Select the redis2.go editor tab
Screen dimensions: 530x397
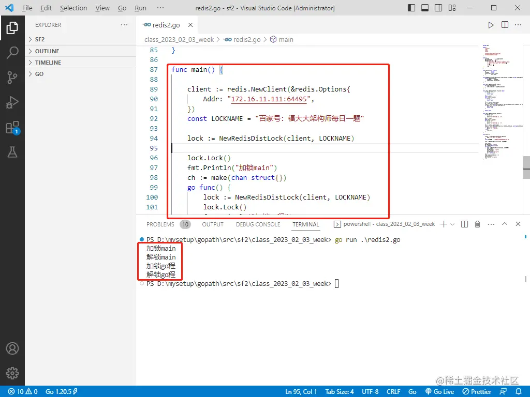166,25
